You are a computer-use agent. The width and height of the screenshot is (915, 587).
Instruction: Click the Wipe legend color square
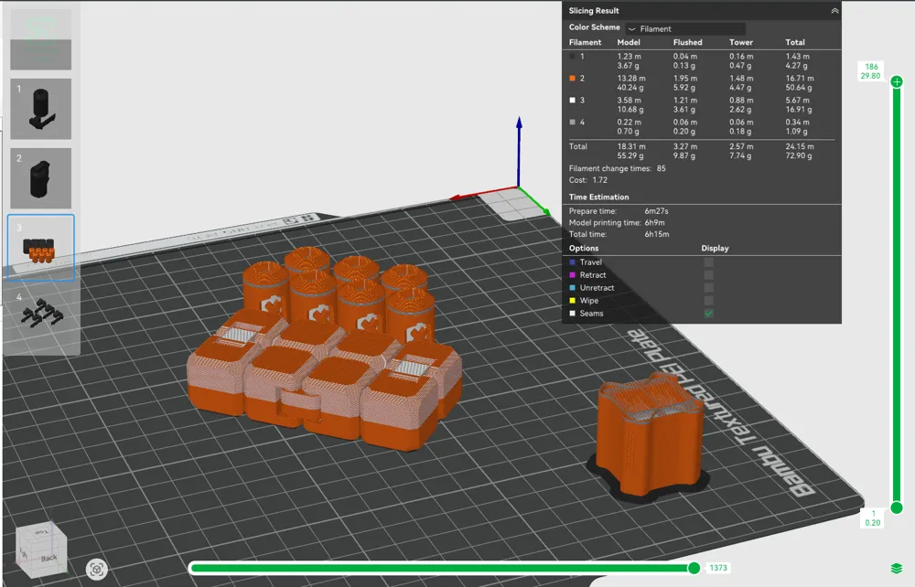pos(574,301)
